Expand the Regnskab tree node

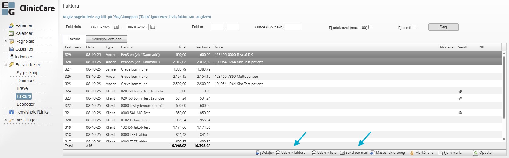pyautogui.click(x=5, y=41)
